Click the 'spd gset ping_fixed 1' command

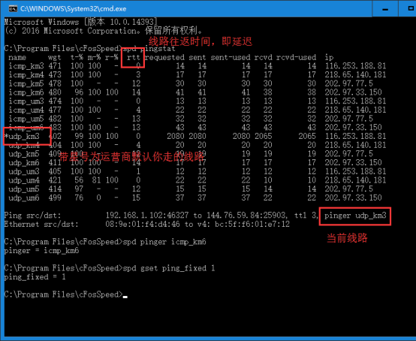coord(169,268)
